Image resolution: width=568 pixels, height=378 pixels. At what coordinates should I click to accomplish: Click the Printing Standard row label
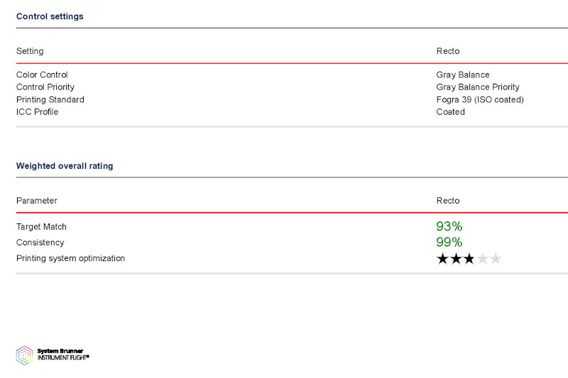50,100
